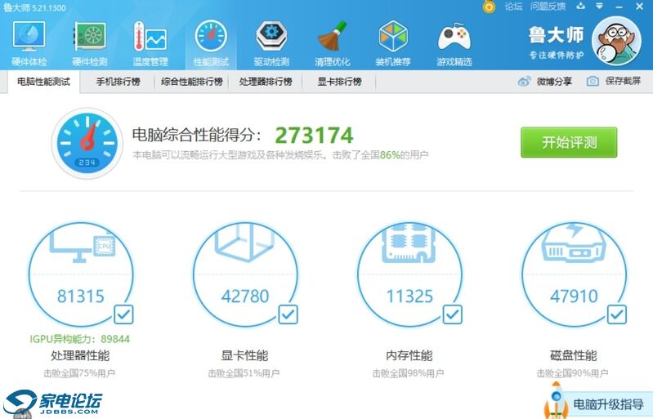Screen dimensions: 653x419
Task: Switch to 电脑性能测试 tab
Action: (x=43, y=82)
